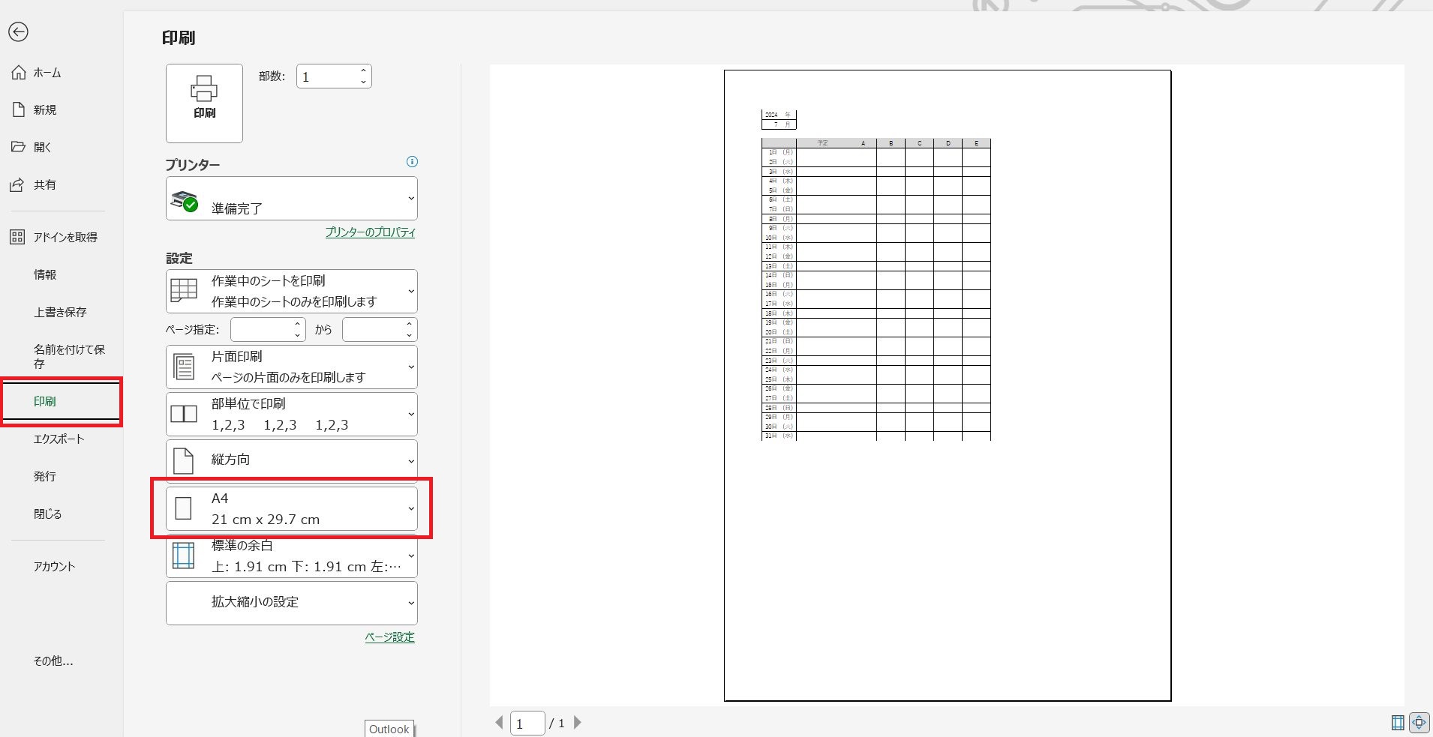
Task: Go to next page arrow in preview
Action: 577,723
